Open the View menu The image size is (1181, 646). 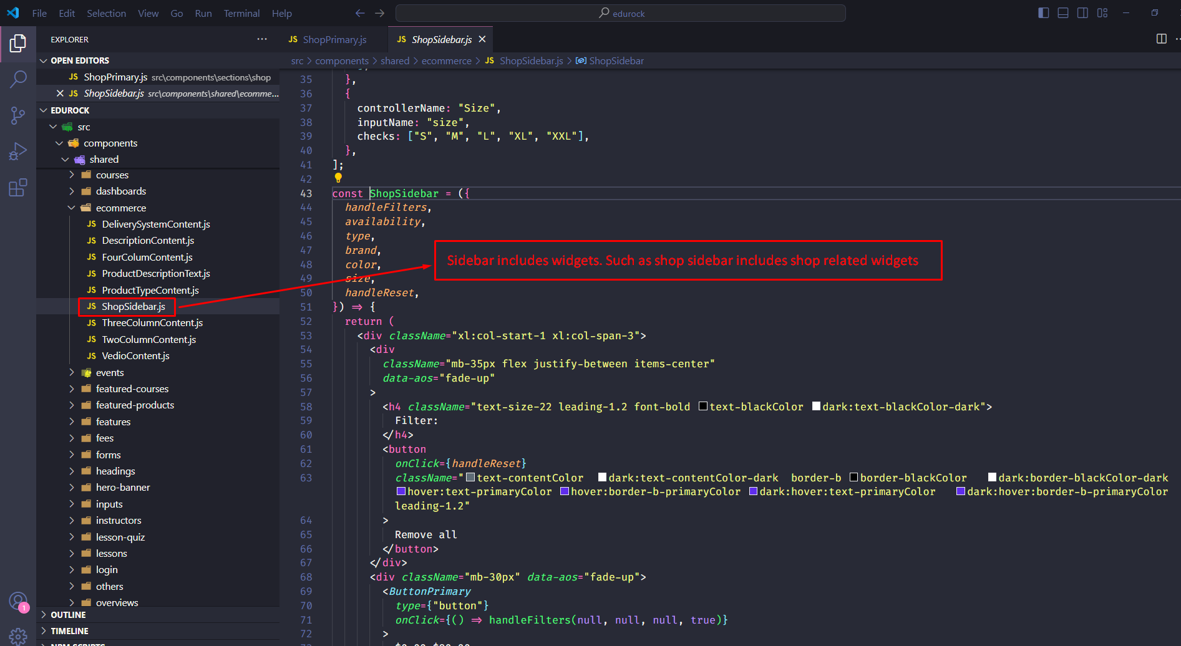tap(148, 13)
